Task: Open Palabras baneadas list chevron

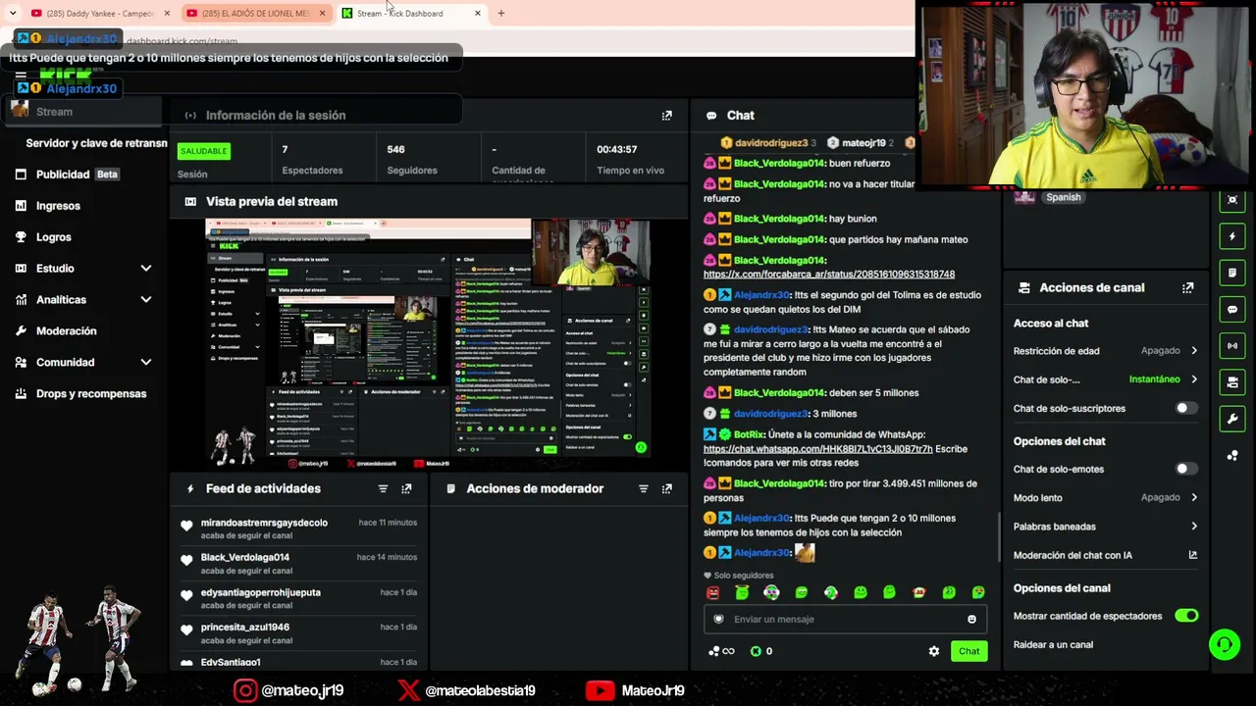Action: (1194, 527)
